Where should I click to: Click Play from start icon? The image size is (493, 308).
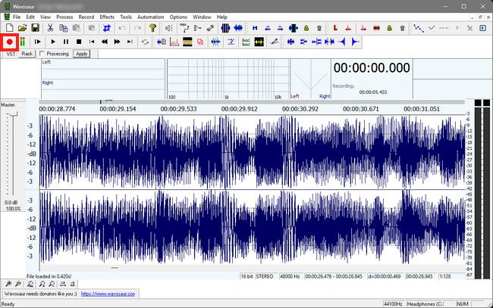point(38,42)
